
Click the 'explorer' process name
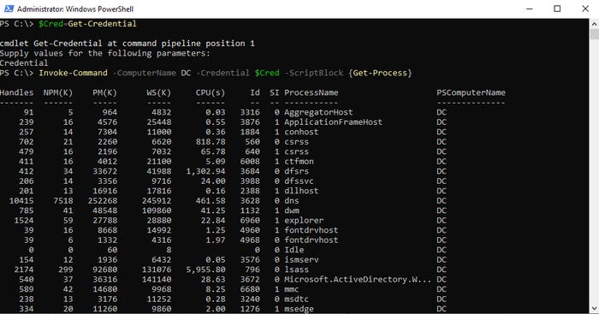(x=304, y=221)
